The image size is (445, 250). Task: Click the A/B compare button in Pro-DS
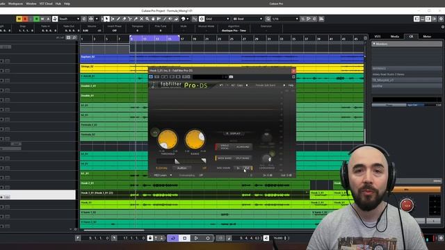(x=233, y=85)
